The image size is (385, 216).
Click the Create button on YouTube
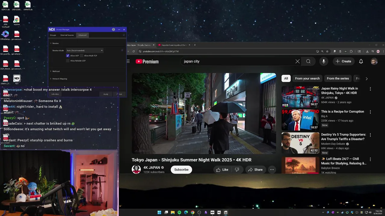(x=343, y=61)
